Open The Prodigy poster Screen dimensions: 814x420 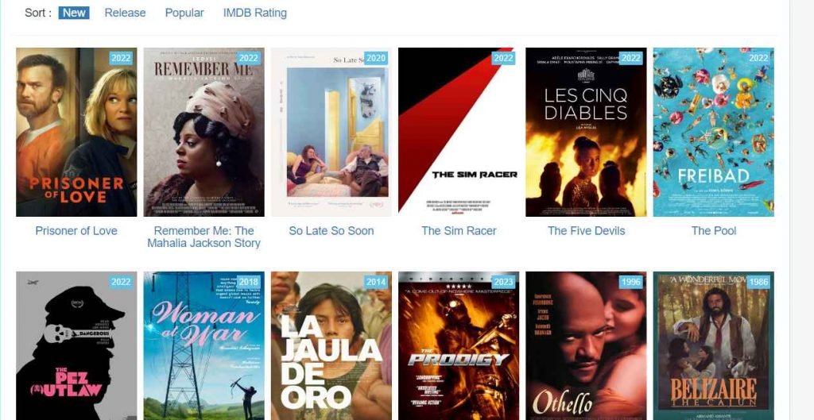point(459,346)
